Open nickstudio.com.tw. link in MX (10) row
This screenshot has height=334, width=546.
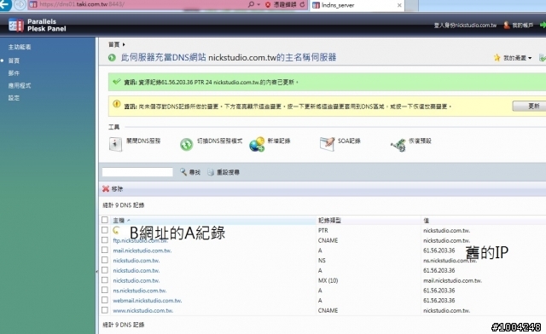136,280
